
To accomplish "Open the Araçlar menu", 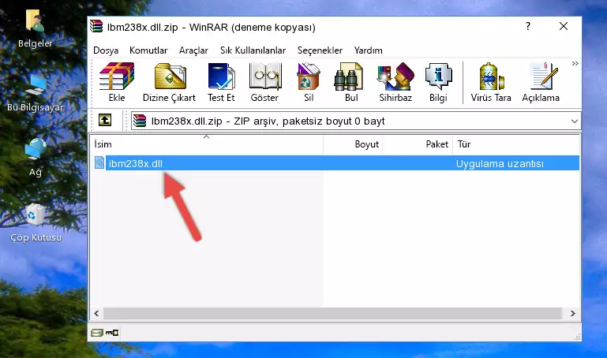I will pyautogui.click(x=193, y=50).
